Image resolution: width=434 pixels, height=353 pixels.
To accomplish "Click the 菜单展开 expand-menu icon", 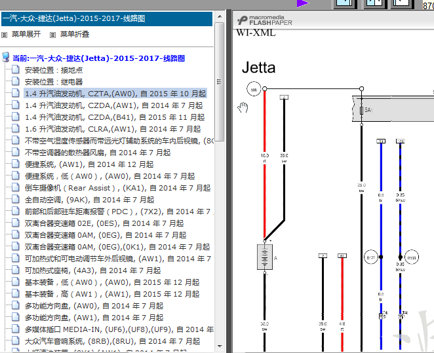I will (x=4, y=35).
